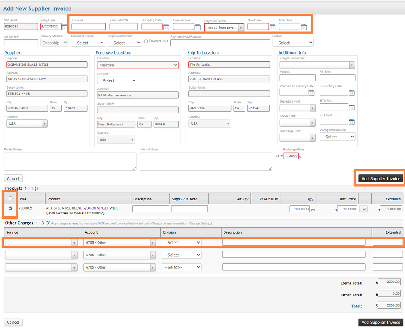Click the PO# 7080005 cell
Viewport: 405px width, 328px height.
point(25,208)
